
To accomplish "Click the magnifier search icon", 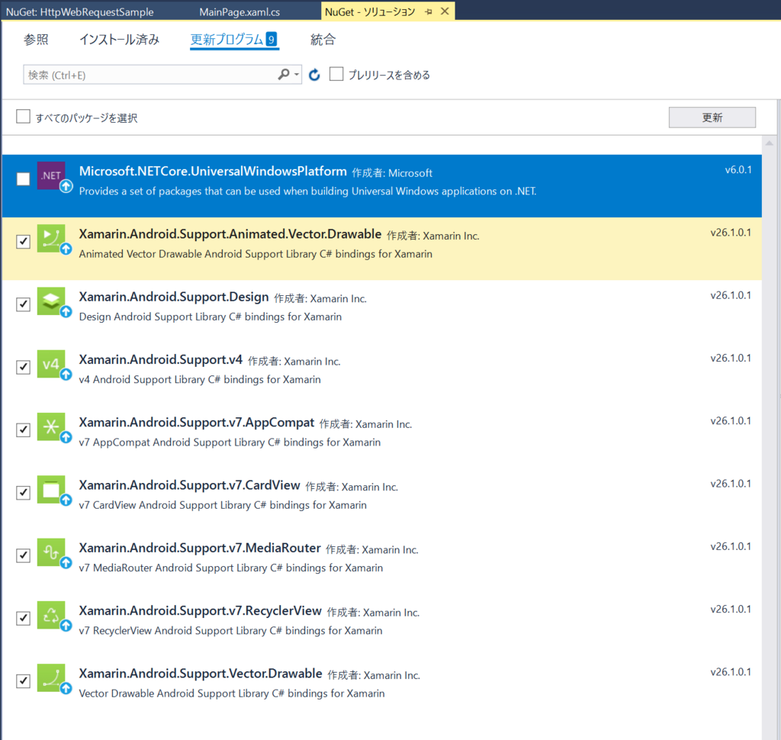I will [x=284, y=74].
